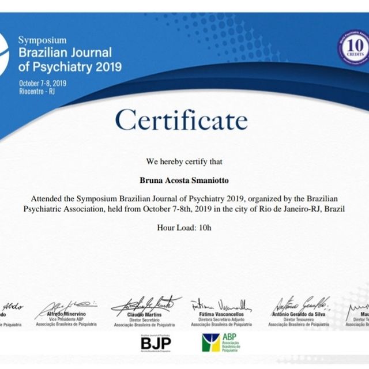369x369 pixels.
Task: Click 'We hereby certify that' line
Action: pyautogui.click(x=184, y=161)
